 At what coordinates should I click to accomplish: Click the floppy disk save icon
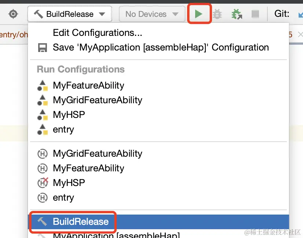click(42, 48)
